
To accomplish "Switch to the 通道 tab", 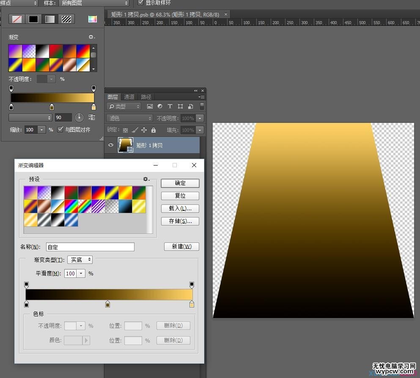I will [129, 97].
